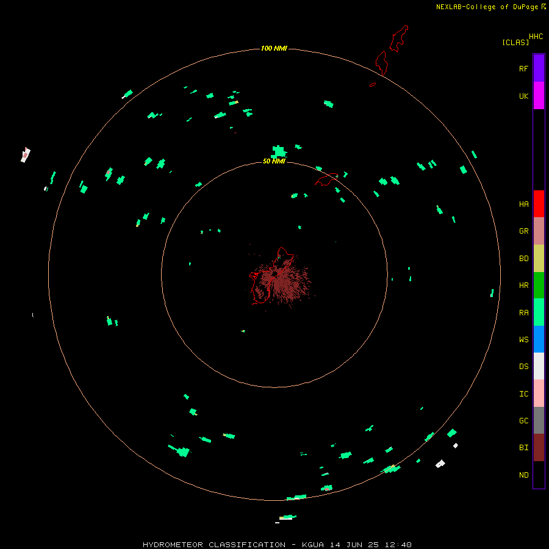Click the KGUA radar site identifier
Viewport: 549px width, 549px height.
pyautogui.click(x=313, y=545)
